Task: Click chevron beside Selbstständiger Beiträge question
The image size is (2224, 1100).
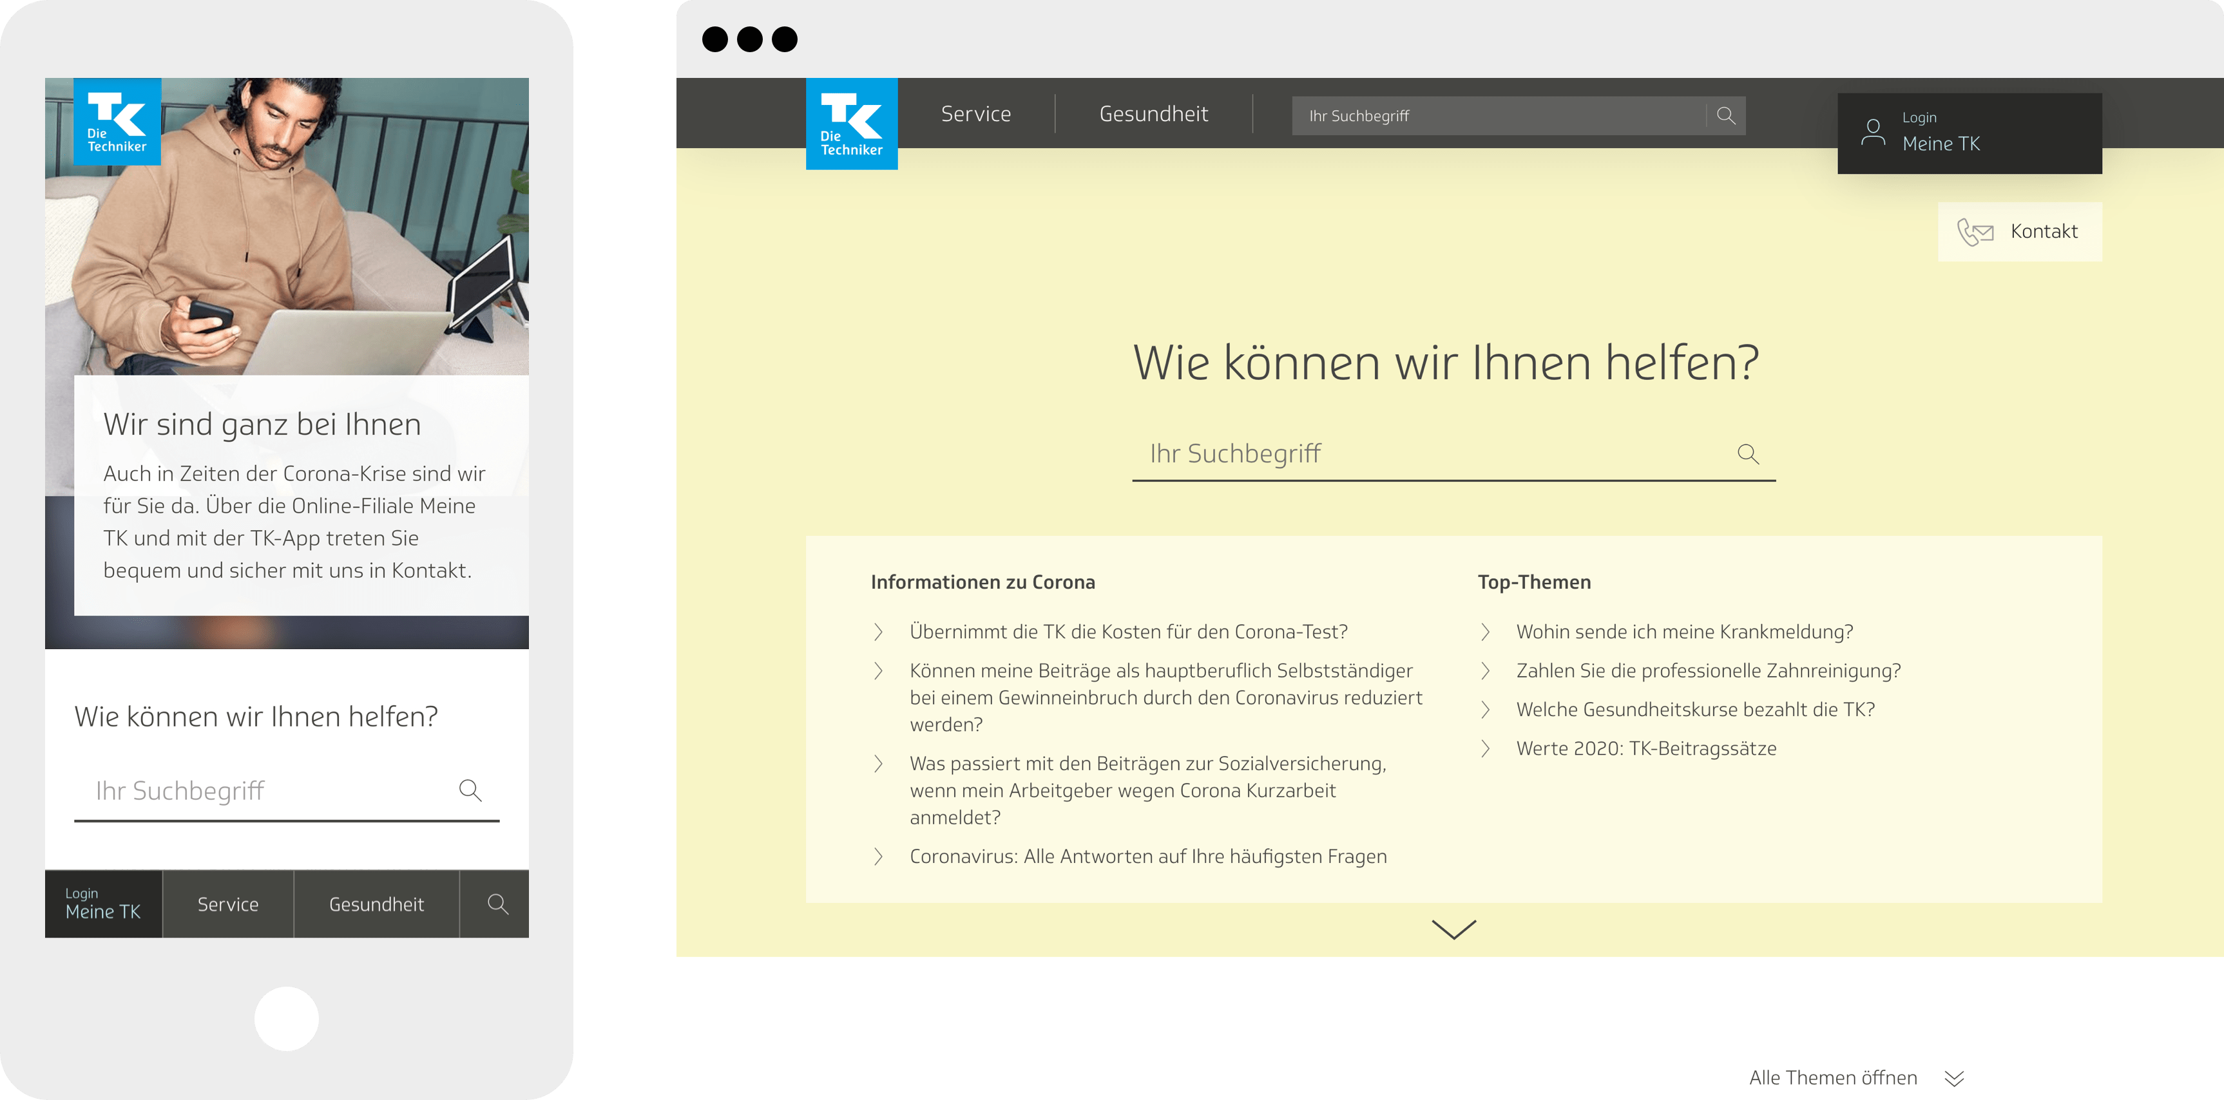Action: pos(879,671)
